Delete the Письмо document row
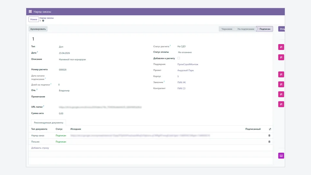Screen dimensions: 311x175 (x=269, y=142)
